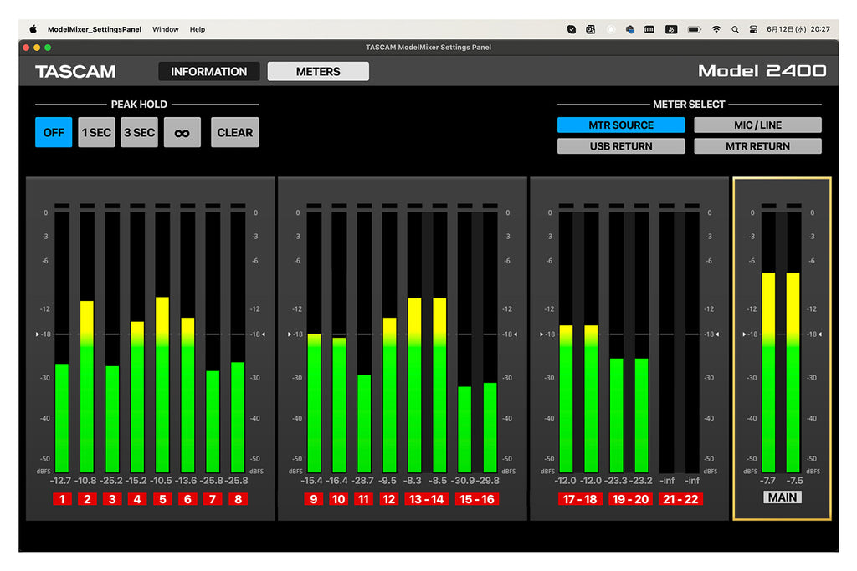Screen dimensions: 857x571
Task: Click the Japanese input source icon
Action: click(671, 29)
